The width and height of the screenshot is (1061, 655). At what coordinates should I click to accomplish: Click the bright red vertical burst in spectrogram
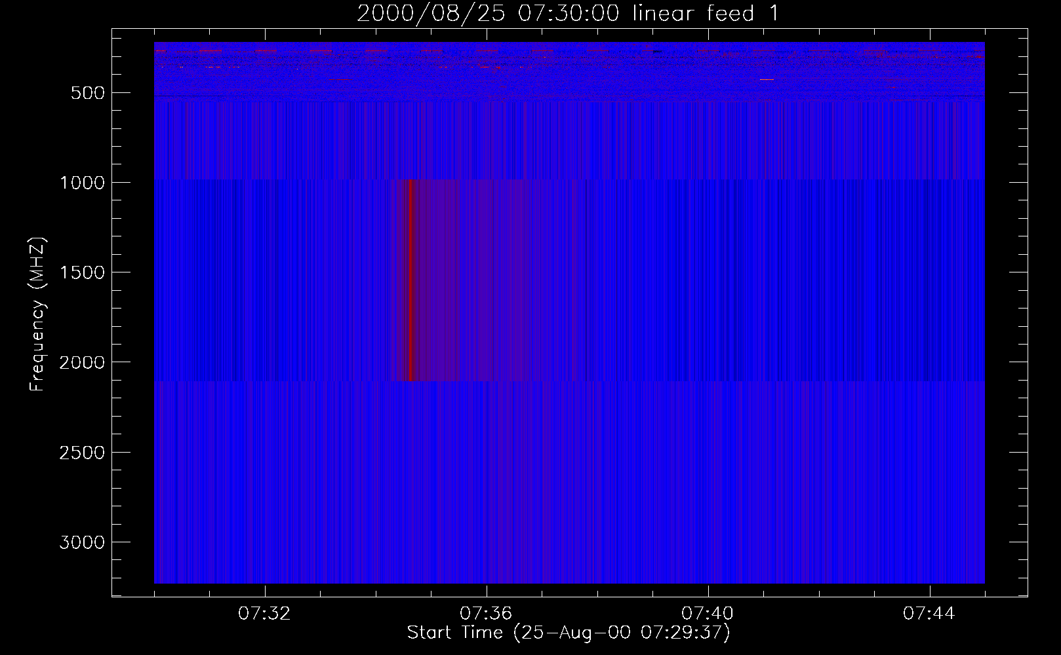(x=410, y=280)
